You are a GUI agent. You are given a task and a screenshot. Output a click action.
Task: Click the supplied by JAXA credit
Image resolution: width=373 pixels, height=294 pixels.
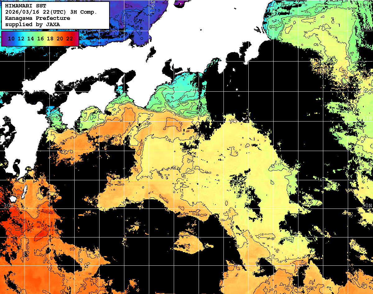click(32, 24)
